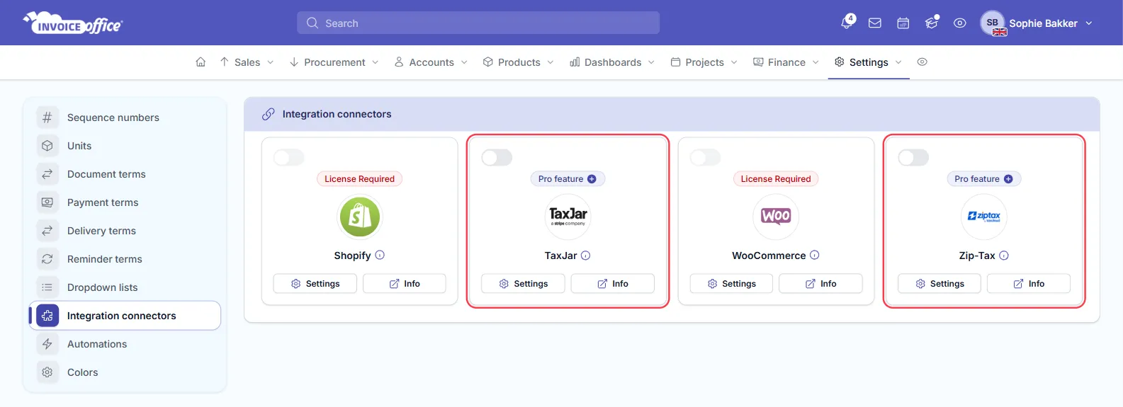
Task: Click the Colors gear icon
Action: pos(47,372)
